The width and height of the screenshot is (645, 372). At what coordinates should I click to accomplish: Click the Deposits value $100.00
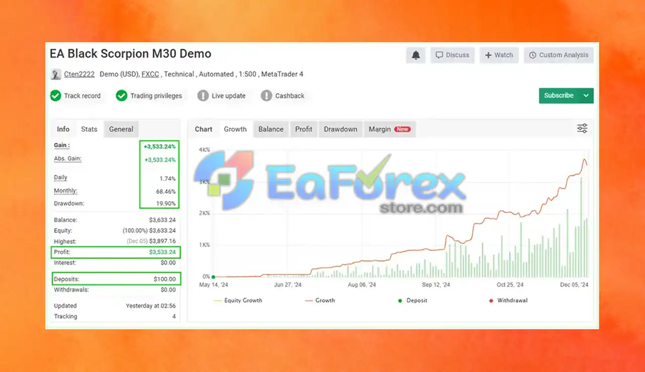[165, 279]
